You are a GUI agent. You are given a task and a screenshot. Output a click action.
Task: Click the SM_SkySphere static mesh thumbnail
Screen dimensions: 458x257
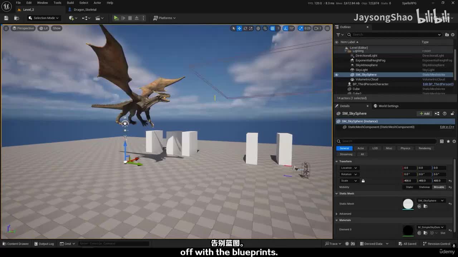click(408, 204)
